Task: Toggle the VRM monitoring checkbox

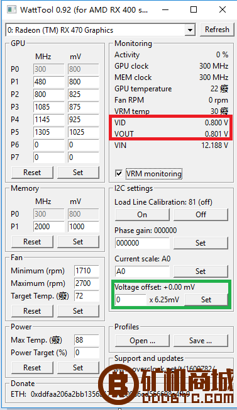Action: coord(119,173)
